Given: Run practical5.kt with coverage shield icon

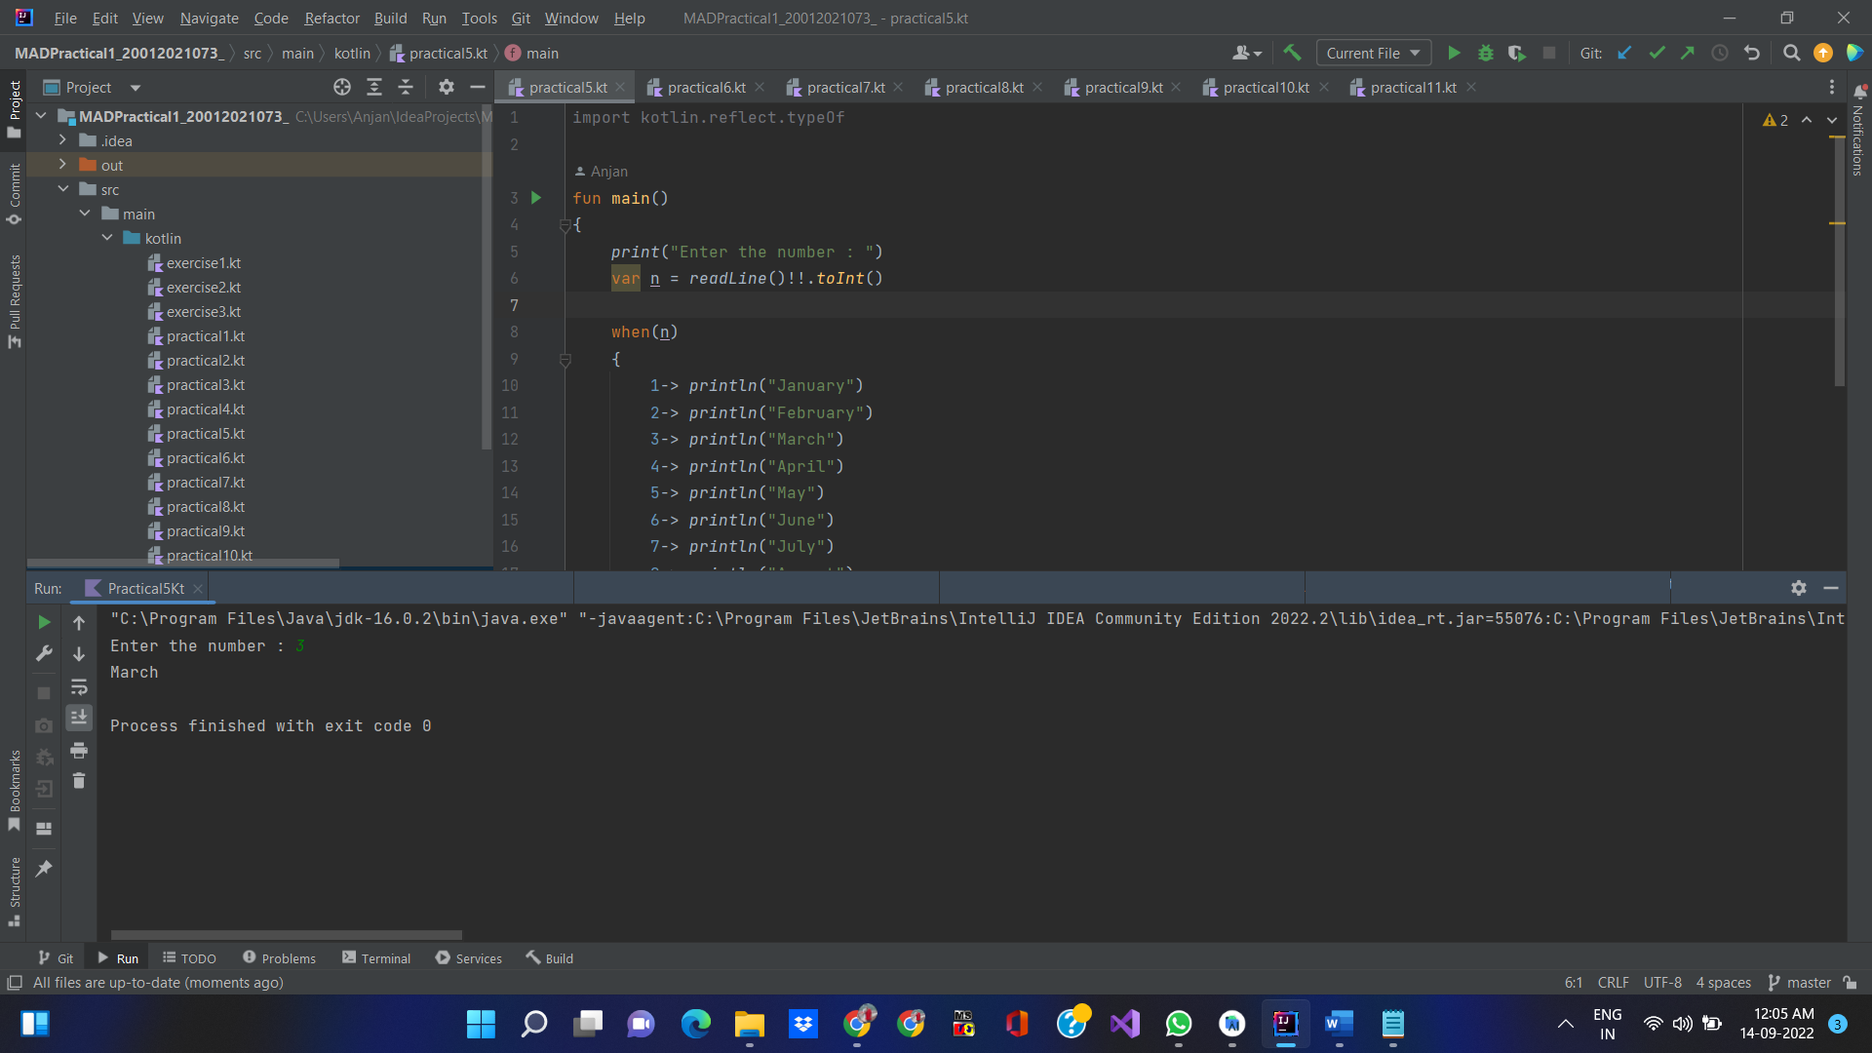Looking at the screenshot, I should point(1518,53).
